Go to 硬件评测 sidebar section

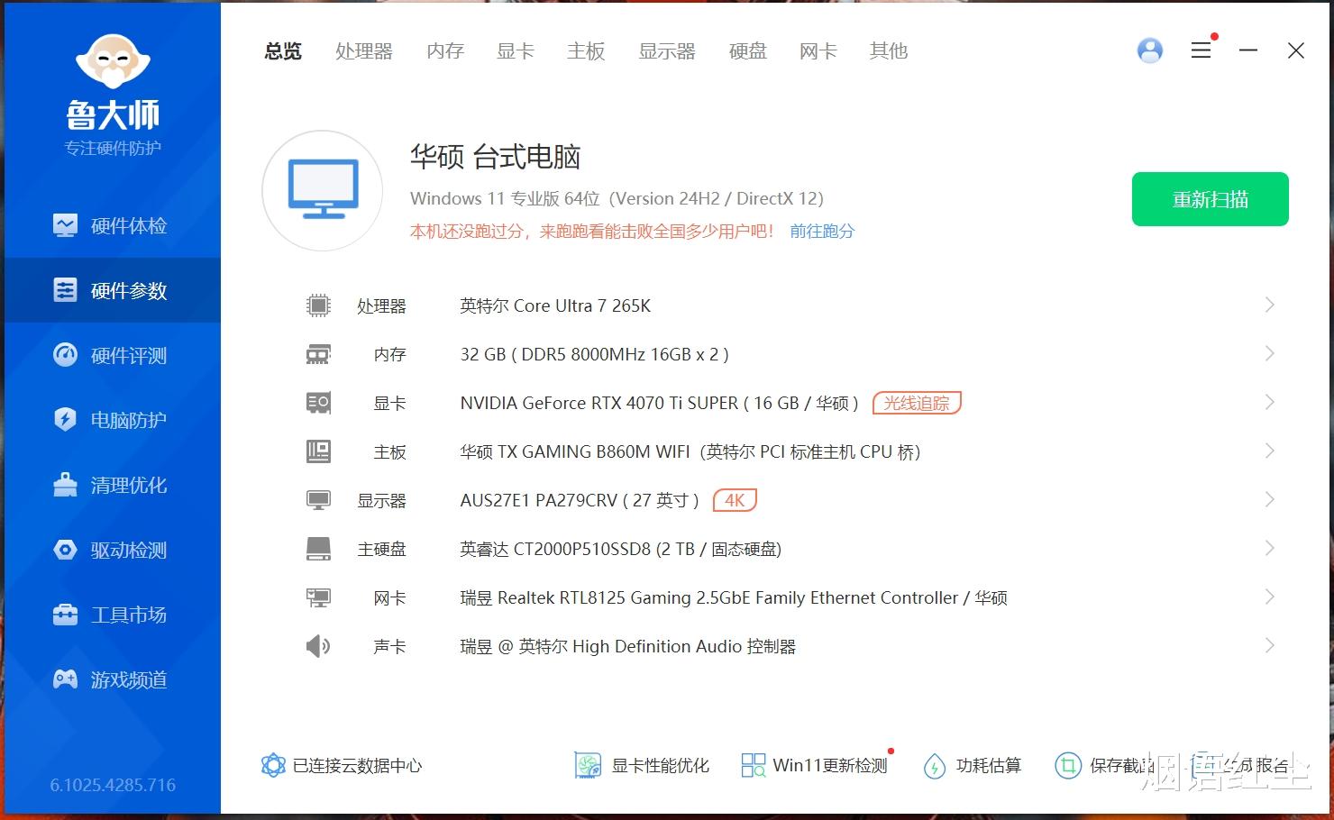coord(113,355)
